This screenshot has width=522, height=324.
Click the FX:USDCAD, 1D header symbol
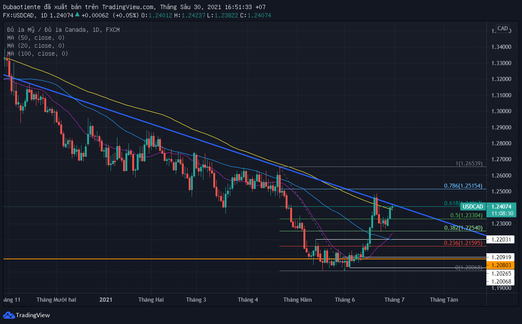[25, 15]
